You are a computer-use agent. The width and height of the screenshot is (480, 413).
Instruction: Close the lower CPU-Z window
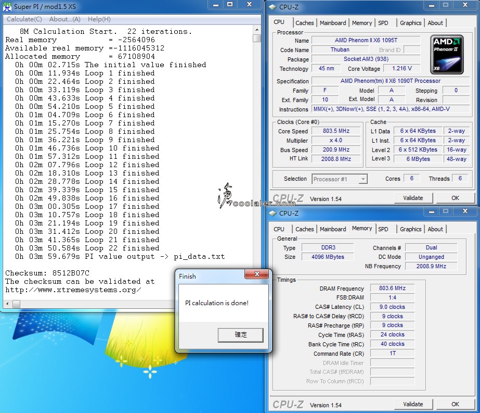[465, 211]
